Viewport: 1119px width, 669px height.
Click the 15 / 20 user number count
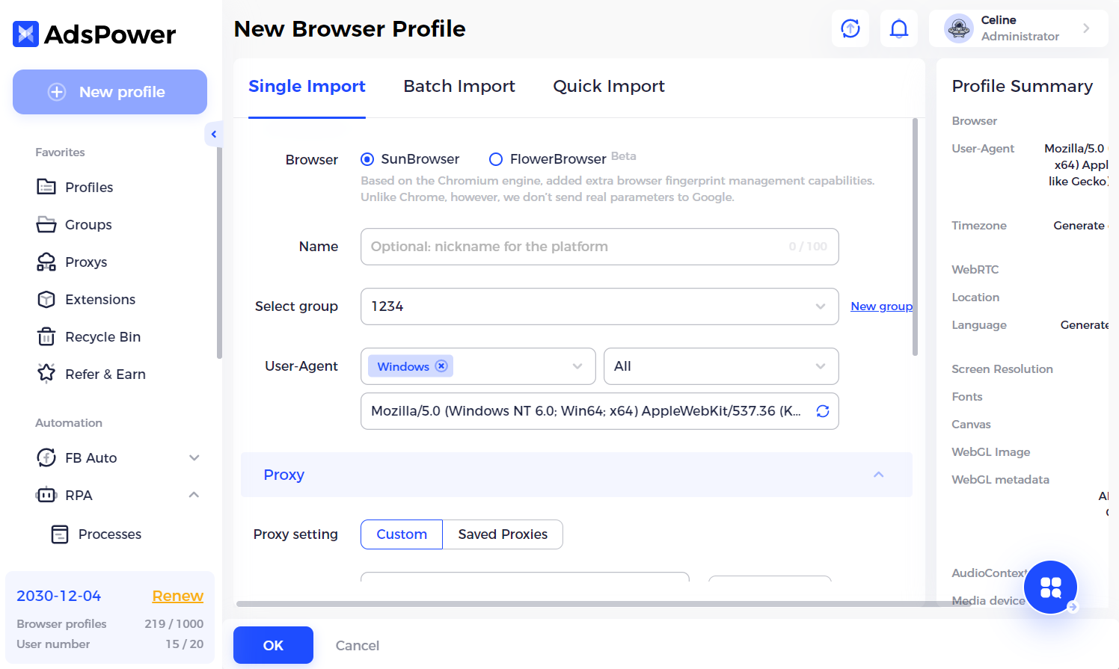(x=184, y=644)
